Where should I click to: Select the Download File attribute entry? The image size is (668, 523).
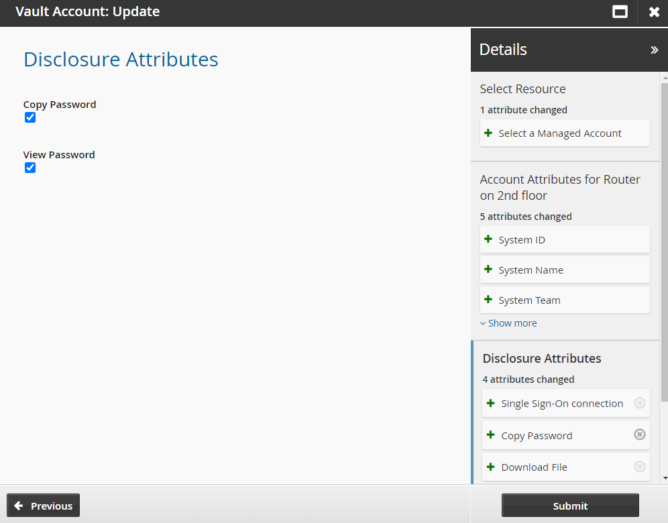click(x=534, y=467)
